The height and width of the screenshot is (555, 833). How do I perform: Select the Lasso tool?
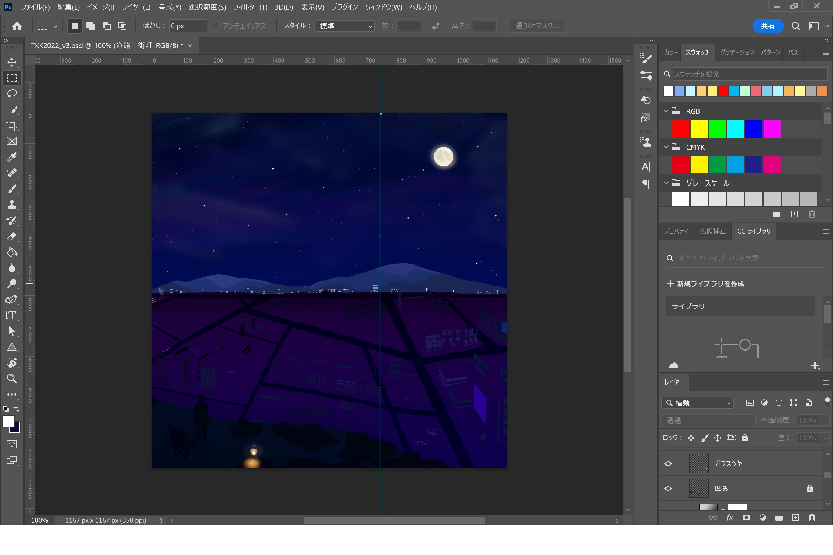pos(12,94)
